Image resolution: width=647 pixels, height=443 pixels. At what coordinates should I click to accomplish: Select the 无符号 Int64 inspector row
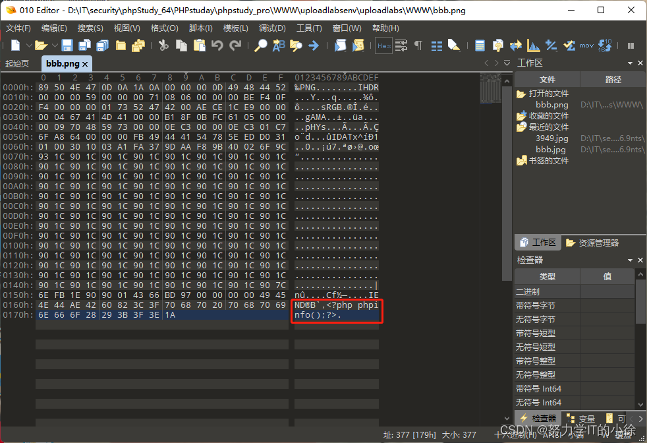click(575, 402)
